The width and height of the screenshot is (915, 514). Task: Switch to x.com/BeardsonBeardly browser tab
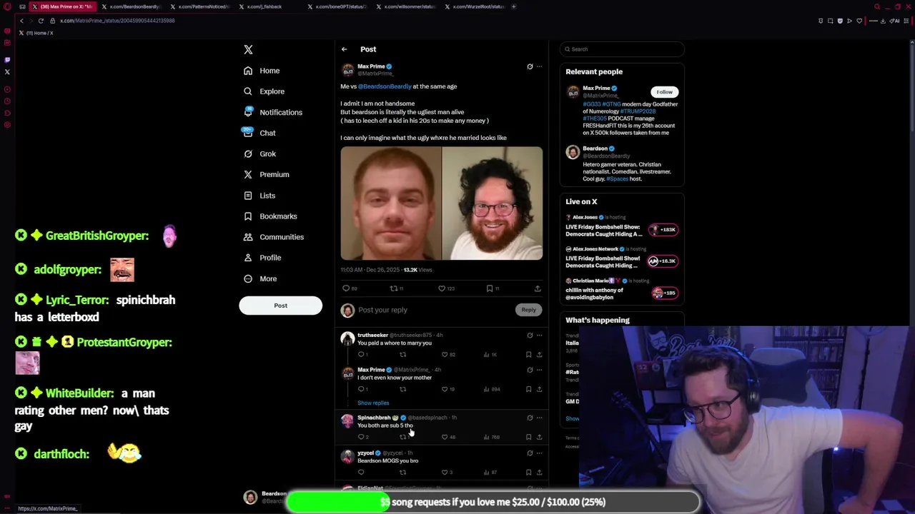coord(134,6)
